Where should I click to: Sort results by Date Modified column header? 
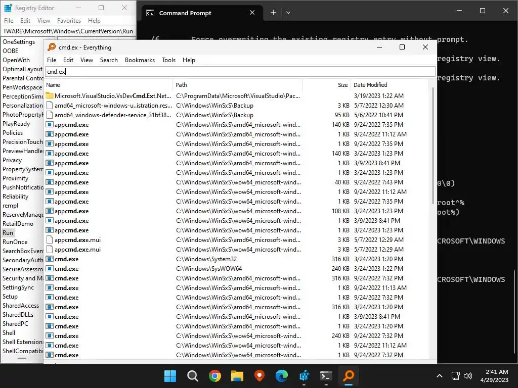tap(390, 85)
